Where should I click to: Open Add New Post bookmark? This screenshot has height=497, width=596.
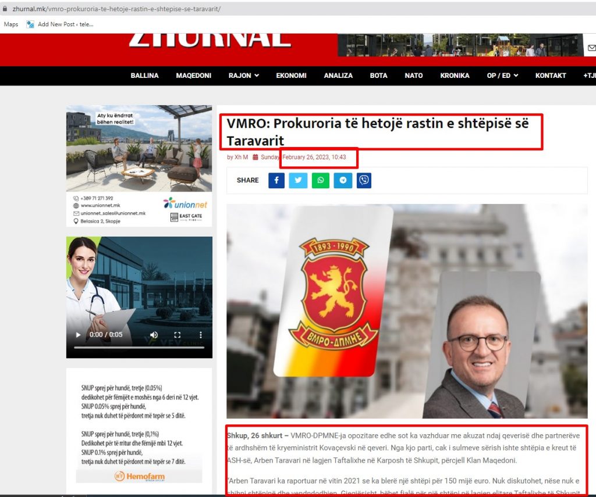pos(60,24)
